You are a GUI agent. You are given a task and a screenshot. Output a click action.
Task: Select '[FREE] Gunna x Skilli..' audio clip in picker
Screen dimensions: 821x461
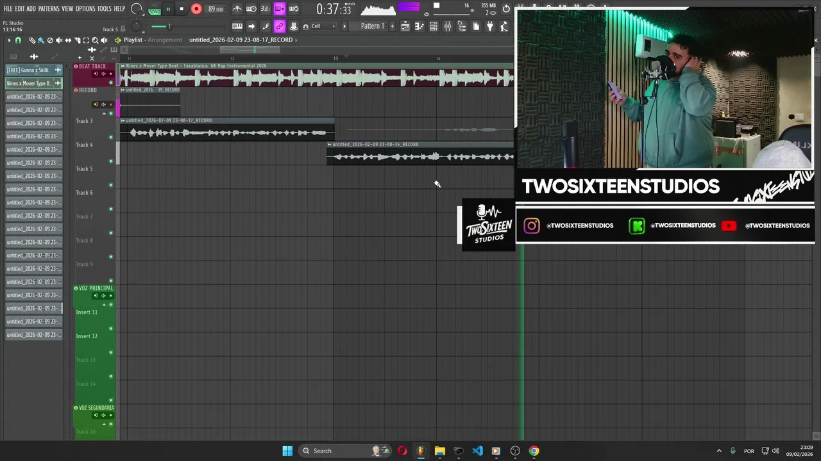pos(34,70)
